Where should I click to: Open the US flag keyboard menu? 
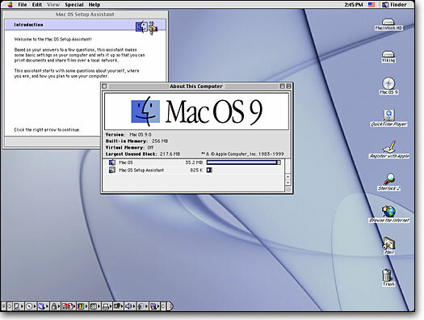[372, 5]
